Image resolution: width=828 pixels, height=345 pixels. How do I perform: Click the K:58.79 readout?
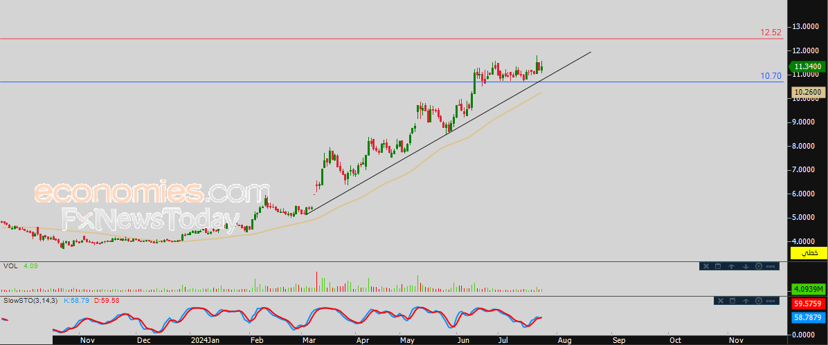tap(77, 300)
